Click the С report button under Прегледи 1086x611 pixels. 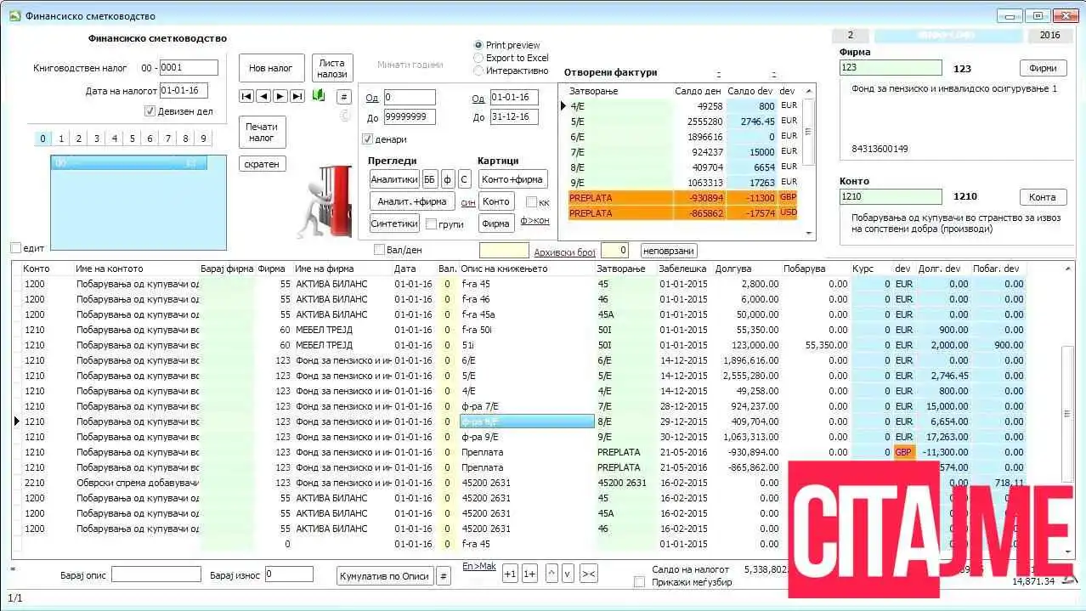[464, 178]
